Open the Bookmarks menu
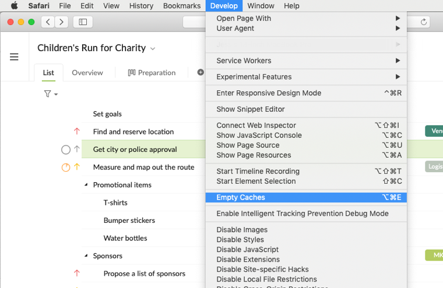 (x=182, y=6)
